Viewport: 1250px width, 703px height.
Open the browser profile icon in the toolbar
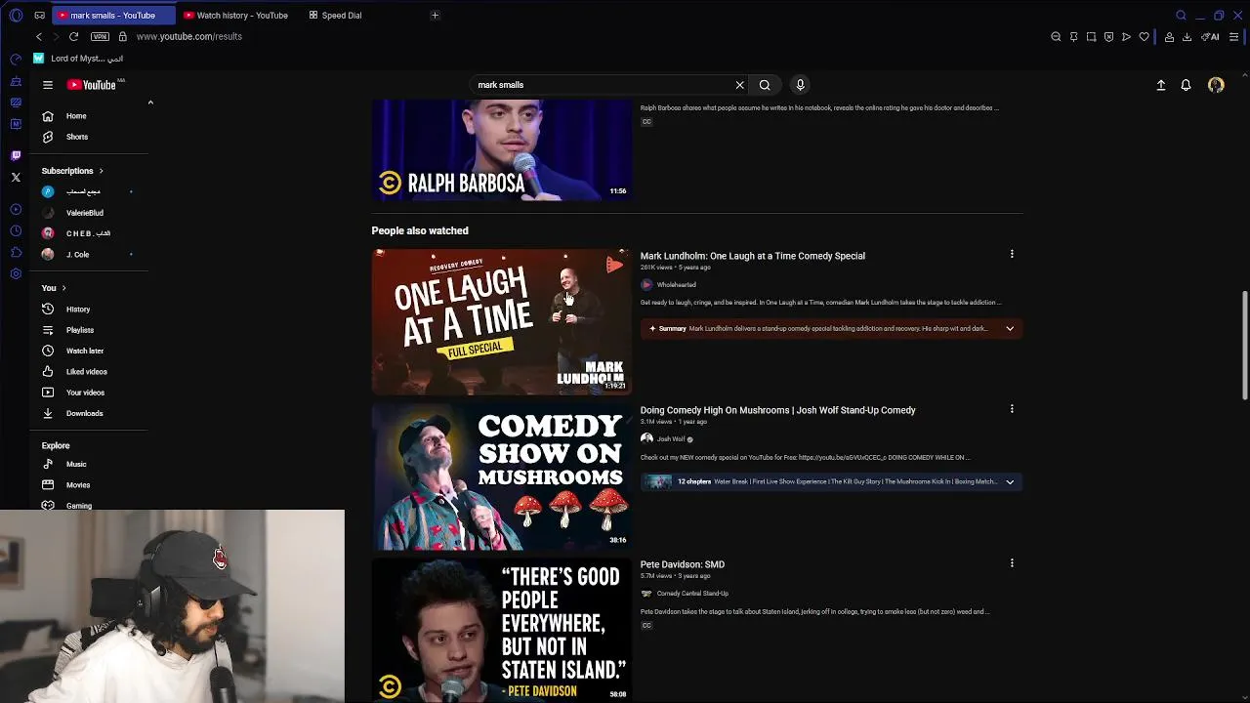point(1169,36)
